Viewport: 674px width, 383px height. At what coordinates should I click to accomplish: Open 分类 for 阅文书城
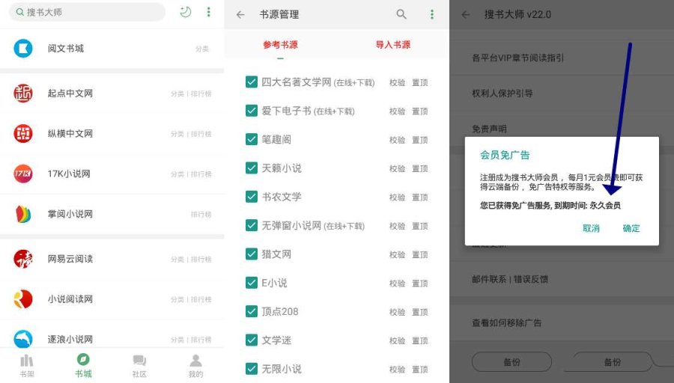coord(201,49)
